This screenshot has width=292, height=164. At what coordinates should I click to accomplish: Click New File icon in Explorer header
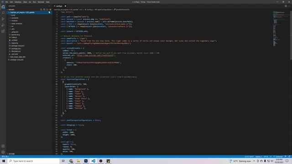[41, 10]
